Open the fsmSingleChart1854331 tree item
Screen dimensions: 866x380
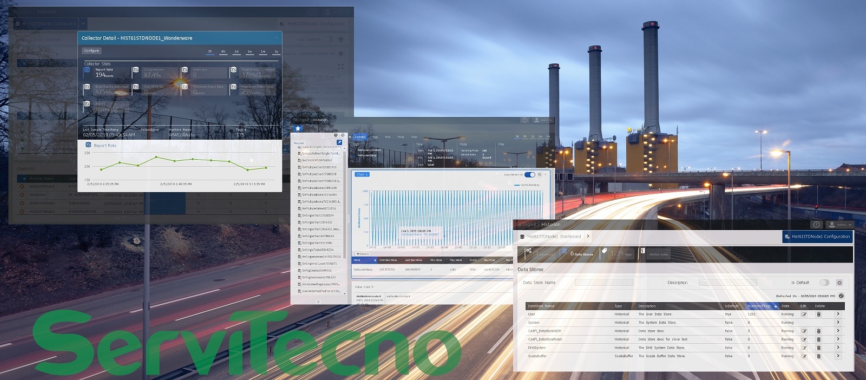(317, 222)
